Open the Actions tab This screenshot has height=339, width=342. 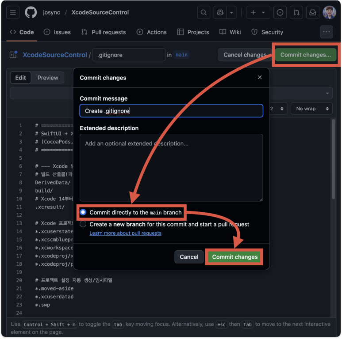[x=152, y=32]
